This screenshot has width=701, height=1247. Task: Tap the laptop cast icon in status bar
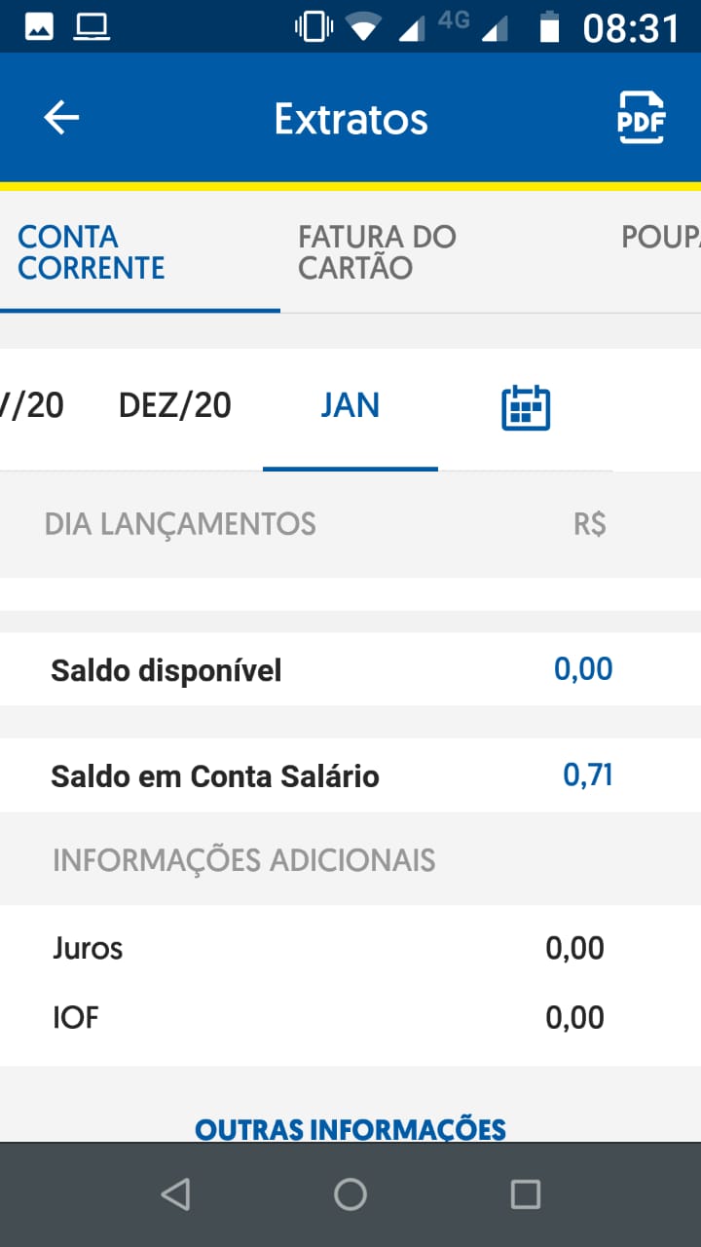pyautogui.click(x=92, y=27)
